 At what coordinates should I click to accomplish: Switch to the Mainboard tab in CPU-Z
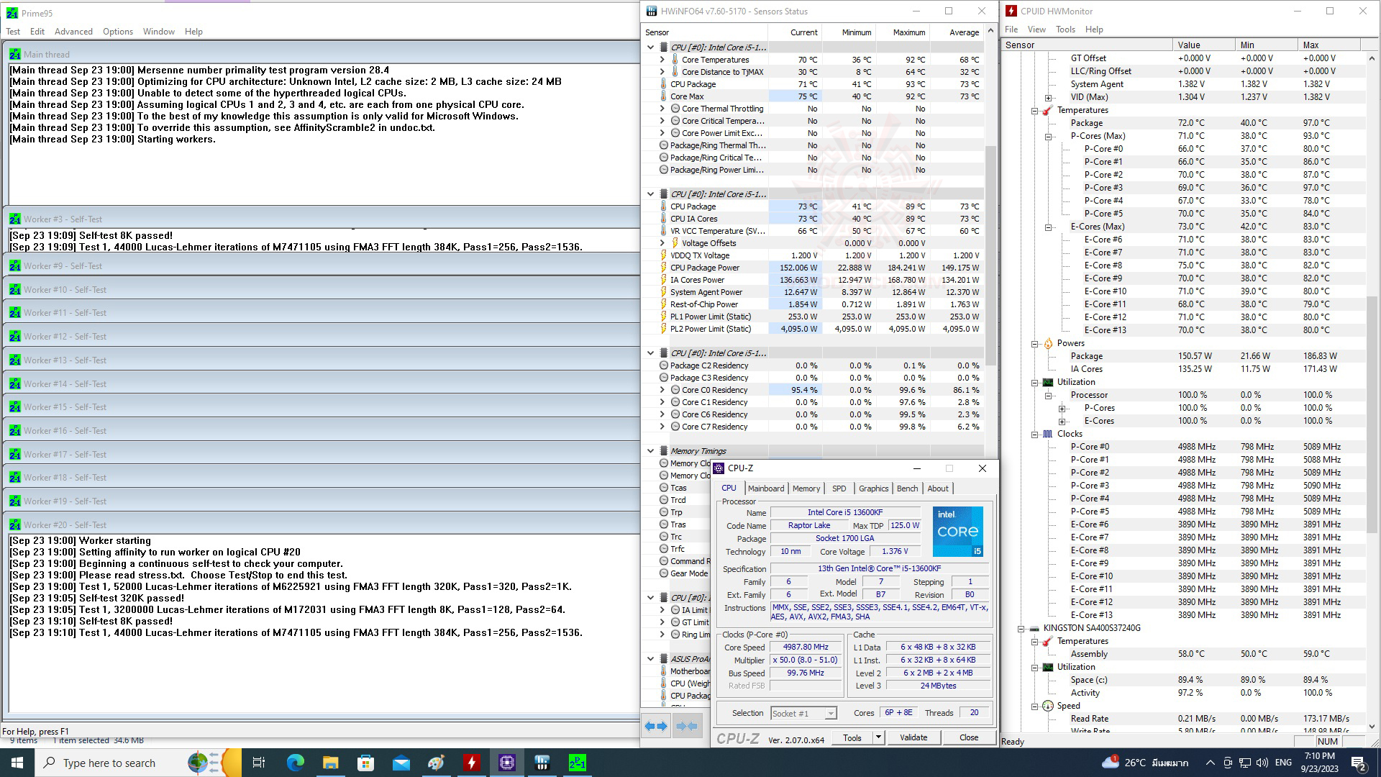(x=765, y=489)
